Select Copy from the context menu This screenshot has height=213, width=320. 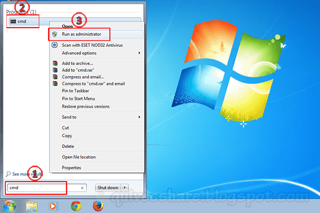tap(67, 136)
